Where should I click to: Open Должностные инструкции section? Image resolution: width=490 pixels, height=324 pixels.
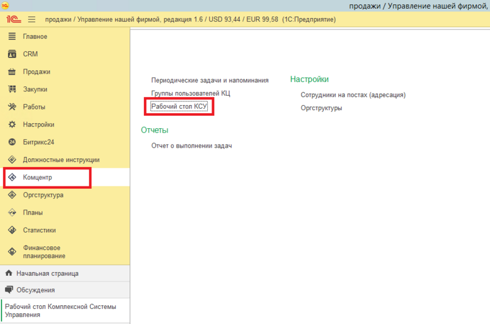point(64,159)
